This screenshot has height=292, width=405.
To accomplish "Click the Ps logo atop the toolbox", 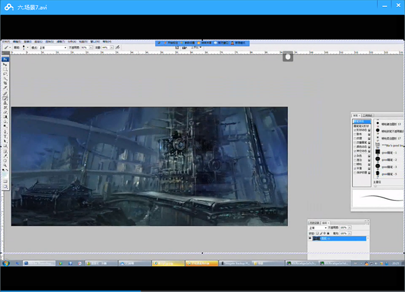I will [5, 59].
